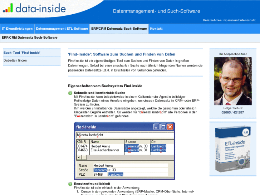Click the green plus icon beside Schnelle und komfortable Suche
This screenshot has height=195, width=260.
pyautogui.click(x=70, y=93)
